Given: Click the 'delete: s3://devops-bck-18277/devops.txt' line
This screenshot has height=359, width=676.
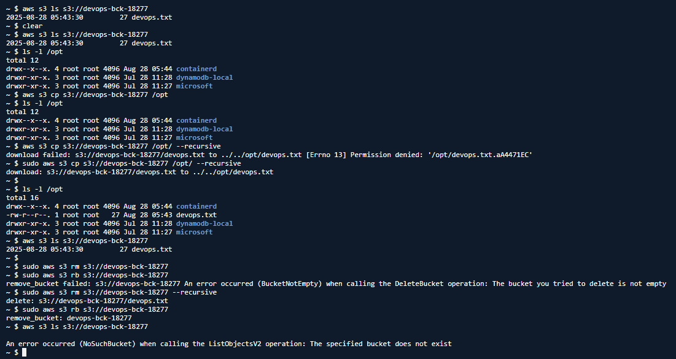Looking at the screenshot, I should pos(87,300).
